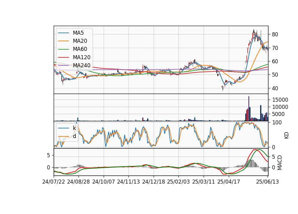This screenshot has width=298, height=214.
Task: Click the 25/06/13 date tick label
Action: [x=267, y=182]
